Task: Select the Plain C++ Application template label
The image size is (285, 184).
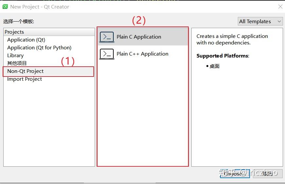Action: tap(142, 54)
